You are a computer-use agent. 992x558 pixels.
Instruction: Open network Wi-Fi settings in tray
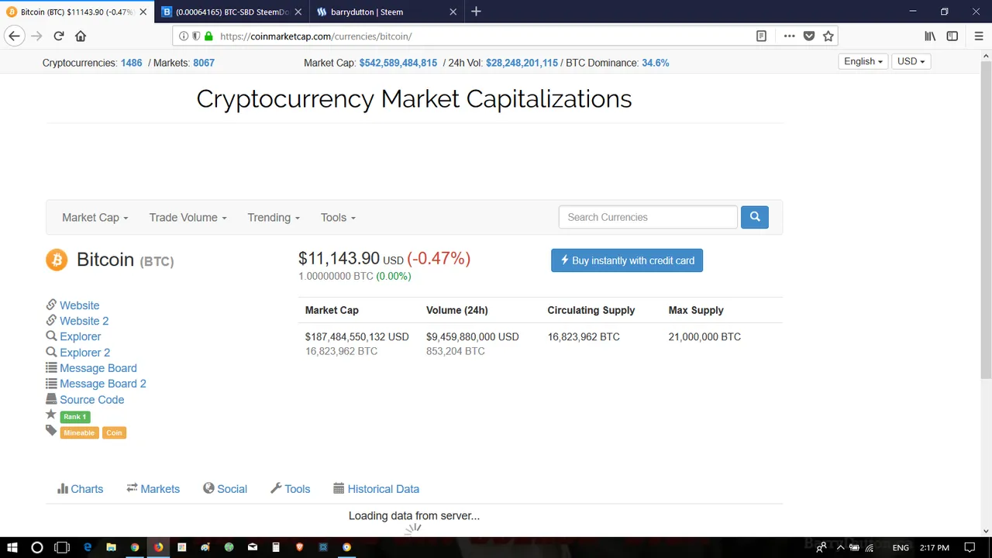(869, 547)
